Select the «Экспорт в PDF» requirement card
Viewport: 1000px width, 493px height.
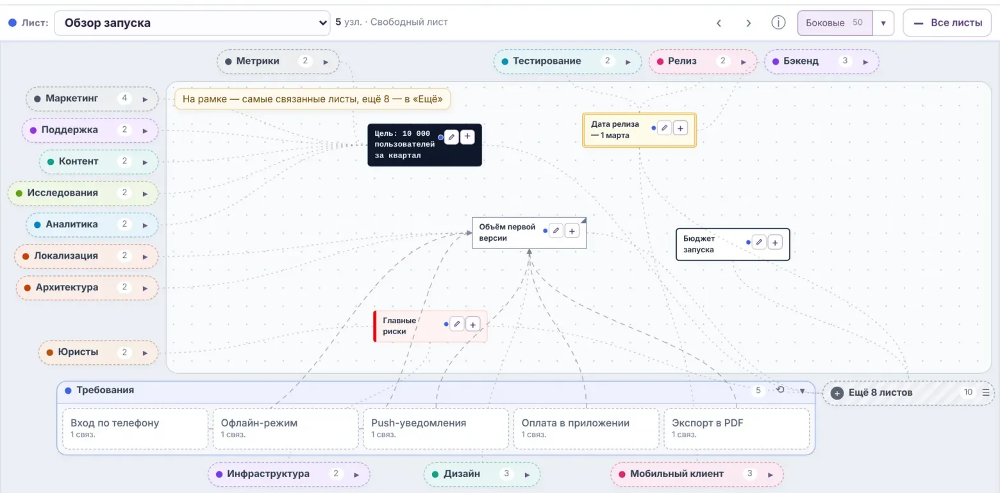coord(737,429)
